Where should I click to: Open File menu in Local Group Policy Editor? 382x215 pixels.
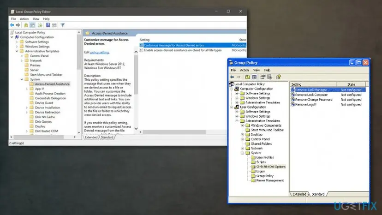[13, 19]
